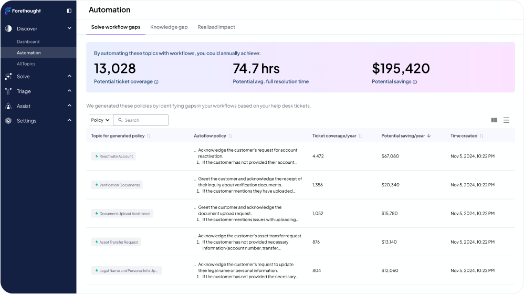
Task: Click the Triage sidebar icon
Action: 8,91
